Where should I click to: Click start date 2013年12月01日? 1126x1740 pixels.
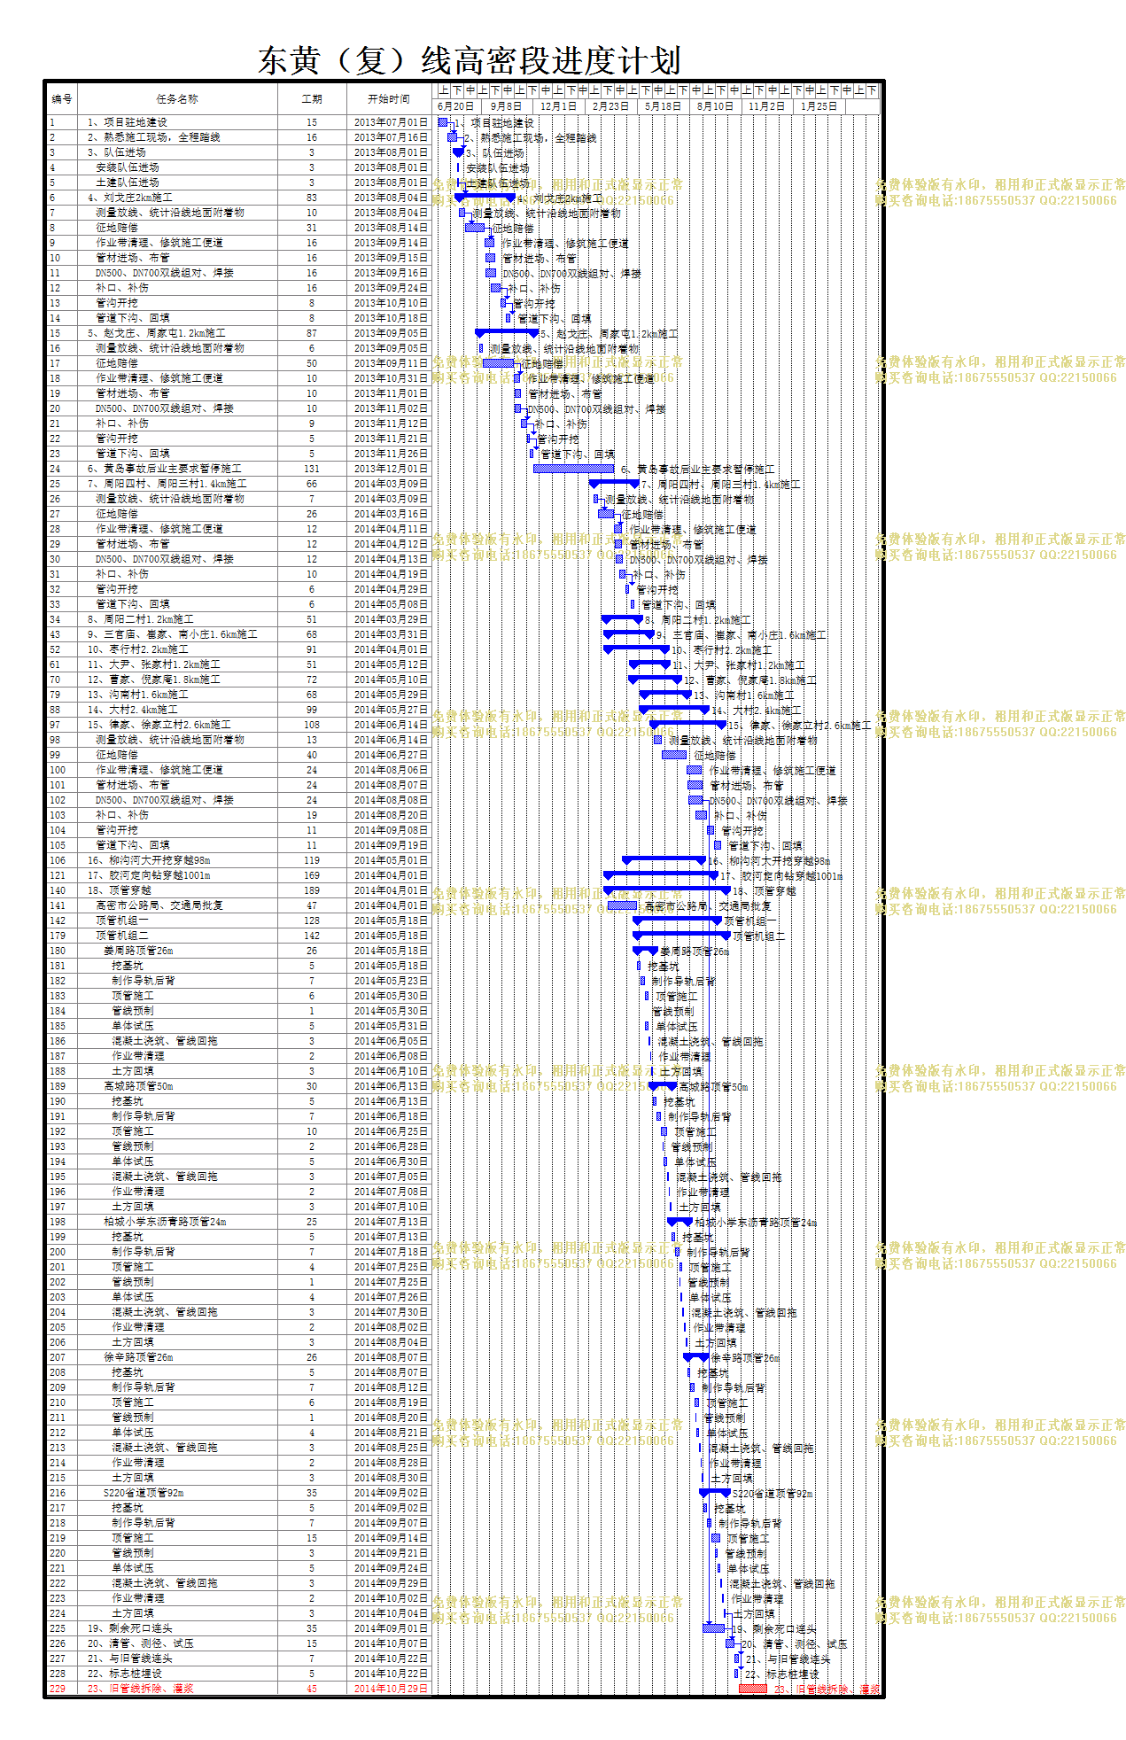[389, 469]
